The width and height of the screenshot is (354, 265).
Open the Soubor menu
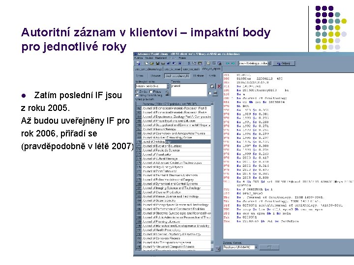149,58
